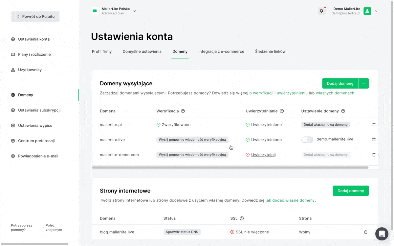Viewport: 394px width, 246px height.
Task: Click the domains table horizontal scrollbar
Action: pos(230,167)
